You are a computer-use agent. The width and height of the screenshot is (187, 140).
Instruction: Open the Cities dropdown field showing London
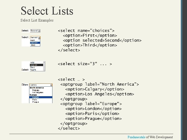click(x=41, y=85)
